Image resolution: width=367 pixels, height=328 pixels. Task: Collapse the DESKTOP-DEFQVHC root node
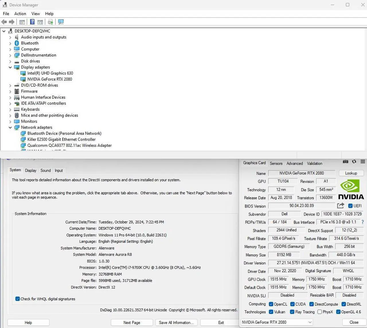coord(4,31)
